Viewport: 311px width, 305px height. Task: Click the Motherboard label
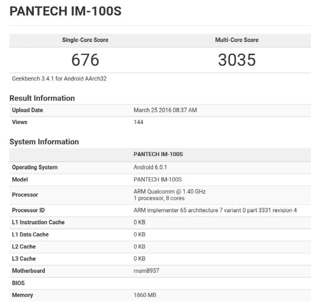coord(29,271)
